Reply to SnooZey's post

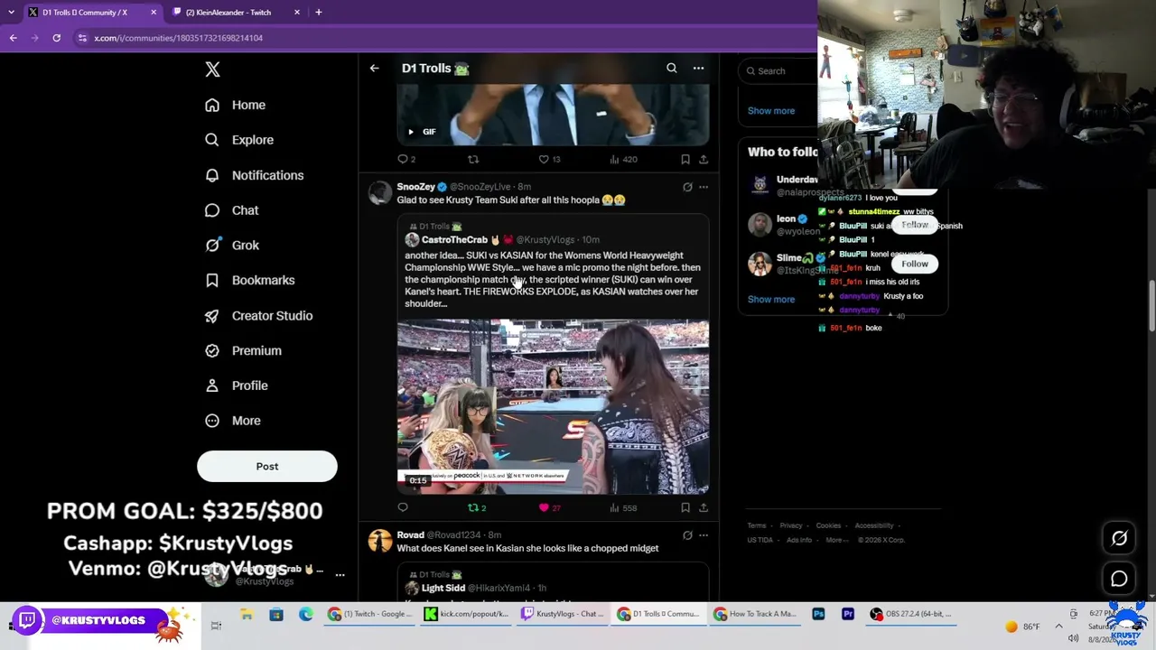(403, 507)
